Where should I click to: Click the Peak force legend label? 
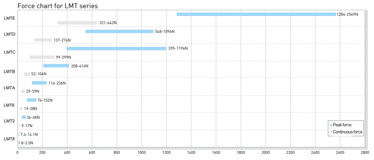(342, 125)
